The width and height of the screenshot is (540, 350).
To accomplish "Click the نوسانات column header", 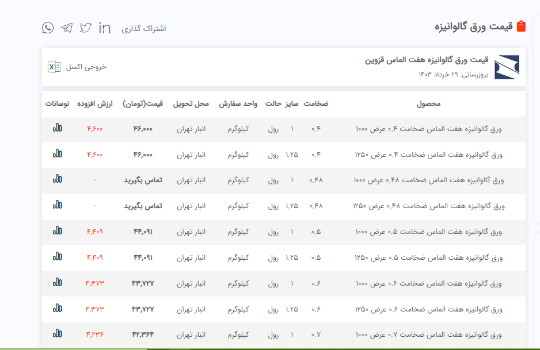I will [x=57, y=104].
